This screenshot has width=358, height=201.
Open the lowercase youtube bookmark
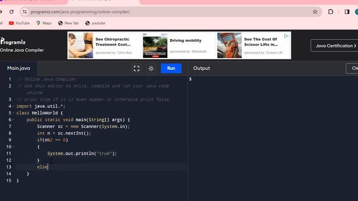95,23
